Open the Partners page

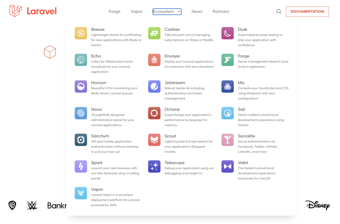(220, 11)
